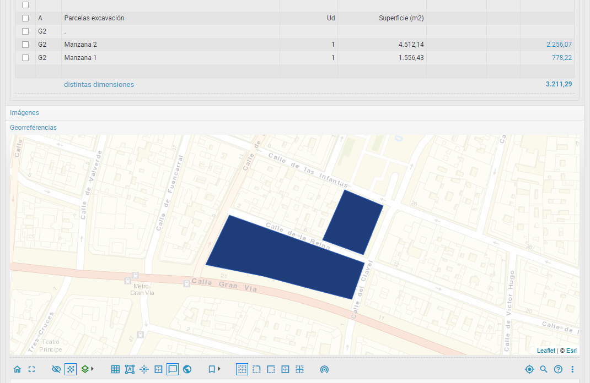
Task: Click the Leaflet attribution link
Action: 546,351
